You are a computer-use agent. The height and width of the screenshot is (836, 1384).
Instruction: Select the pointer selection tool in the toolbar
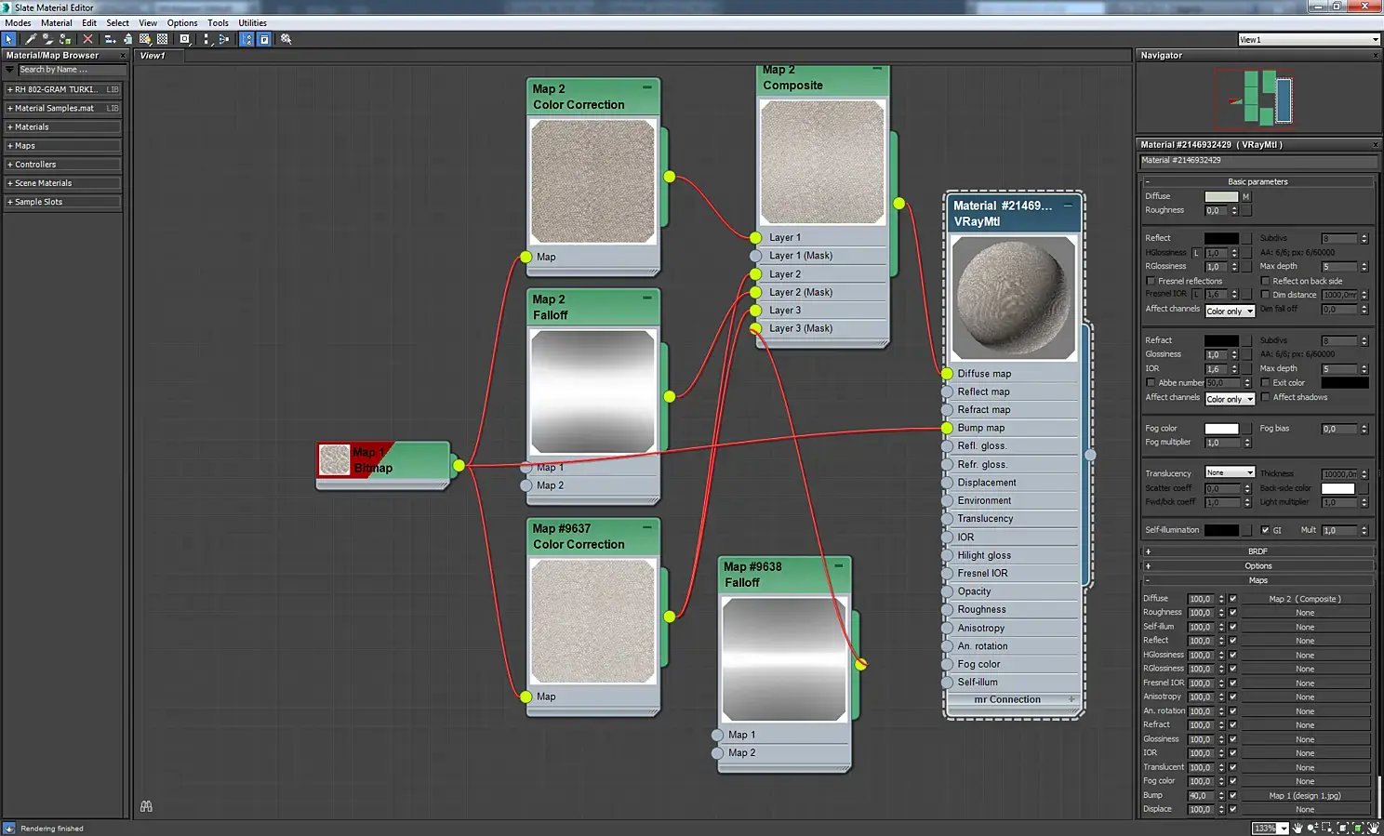pyautogui.click(x=9, y=39)
